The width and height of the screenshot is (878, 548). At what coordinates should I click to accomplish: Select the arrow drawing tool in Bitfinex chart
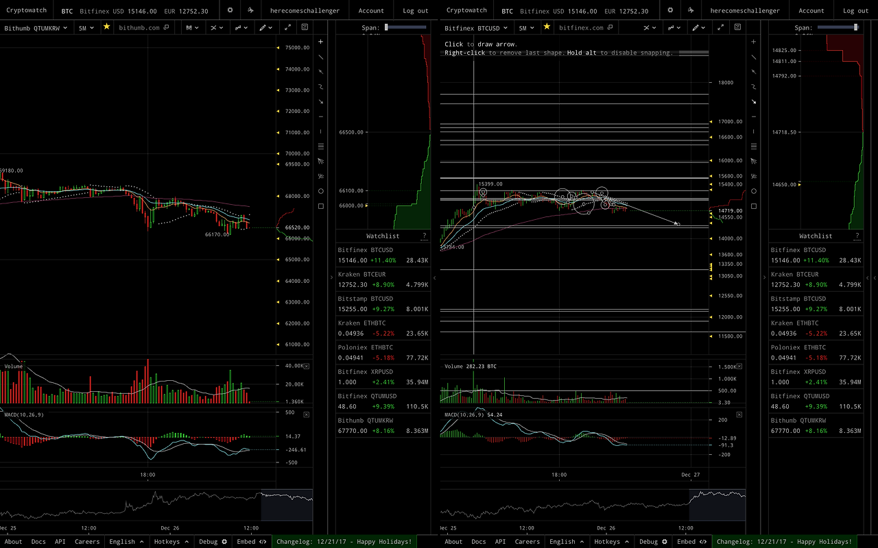tap(754, 101)
